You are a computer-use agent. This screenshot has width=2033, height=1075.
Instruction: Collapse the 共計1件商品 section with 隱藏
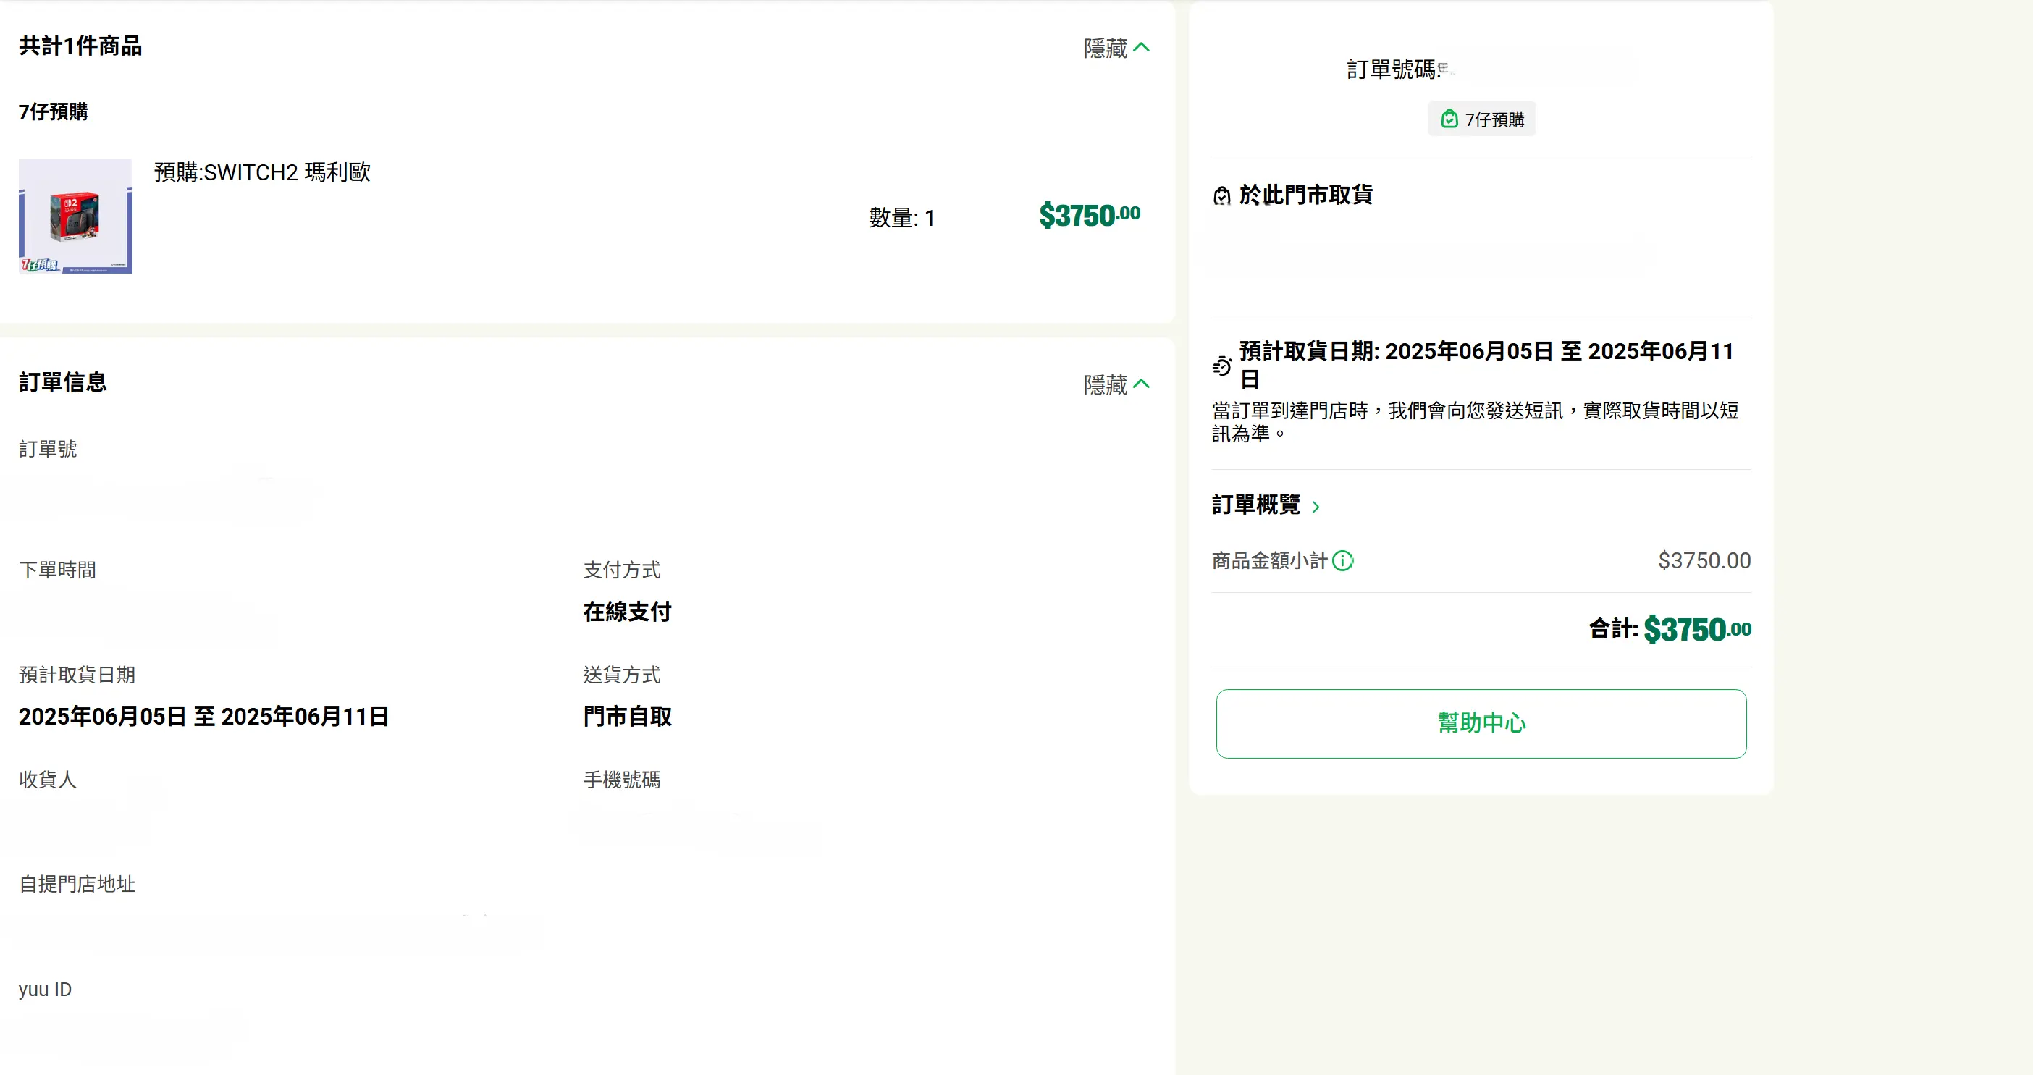1116,49
